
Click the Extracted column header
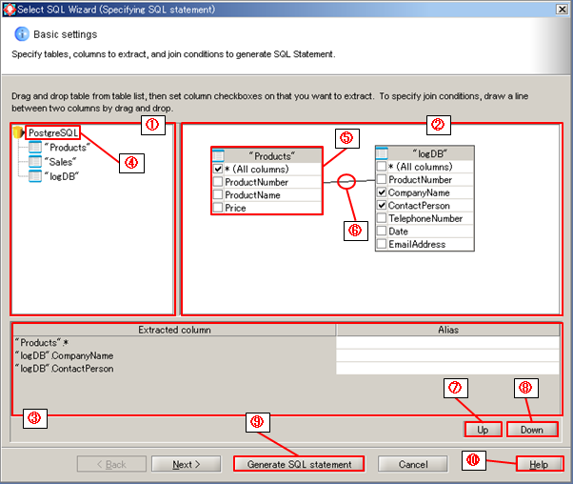click(x=174, y=330)
